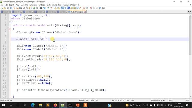The height and width of the screenshot is (108, 192).
Task: Save the recorded macro icon
Action: click(x=103, y=8)
